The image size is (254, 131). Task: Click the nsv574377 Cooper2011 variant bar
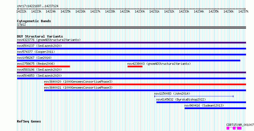(131, 55)
